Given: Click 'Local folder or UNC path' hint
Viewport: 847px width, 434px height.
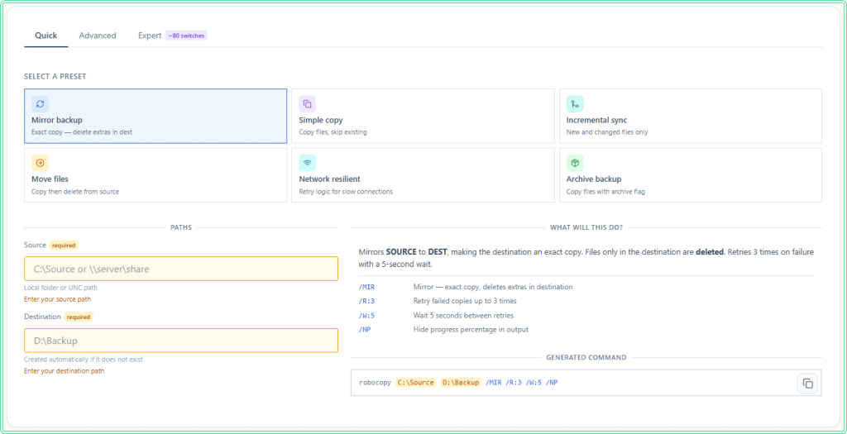Looking at the screenshot, I should point(61,288).
